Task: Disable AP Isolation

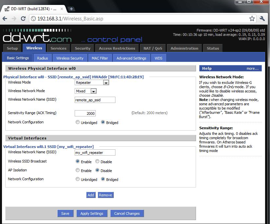Action: coord(97,170)
